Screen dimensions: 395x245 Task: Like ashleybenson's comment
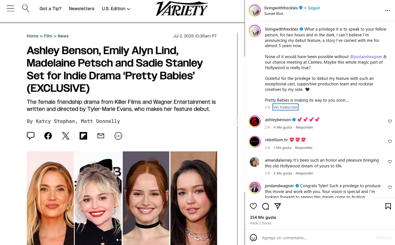click(390, 121)
